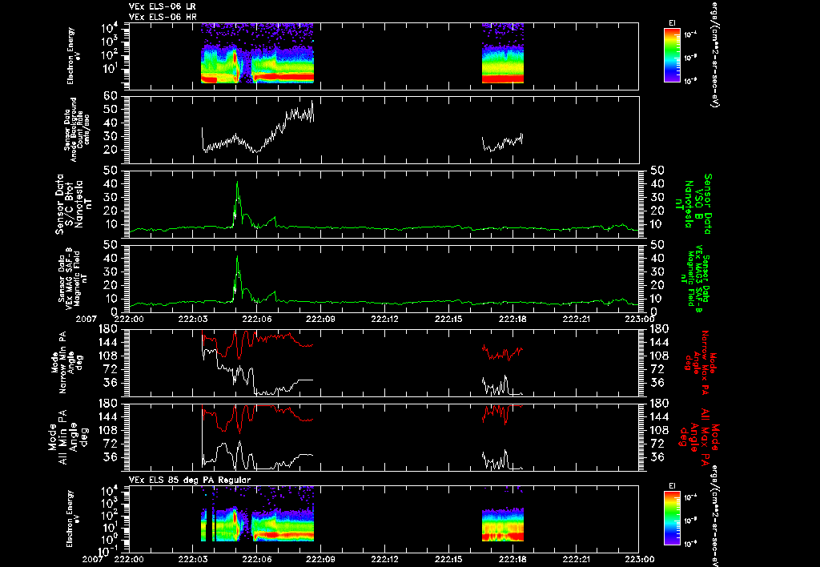Click the 'EI' label above the top color bar
The height and width of the screenshot is (567, 820).
(673, 23)
